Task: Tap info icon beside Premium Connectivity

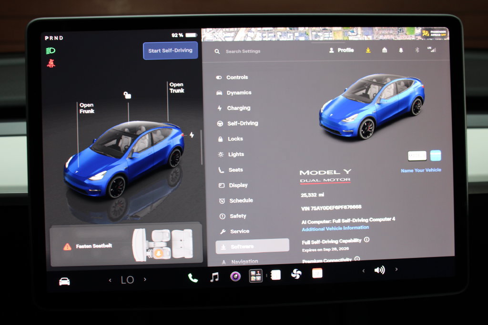Action: pyautogui.click(x=357, y=258)
